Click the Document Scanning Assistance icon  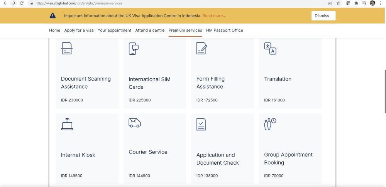[67, 48]
